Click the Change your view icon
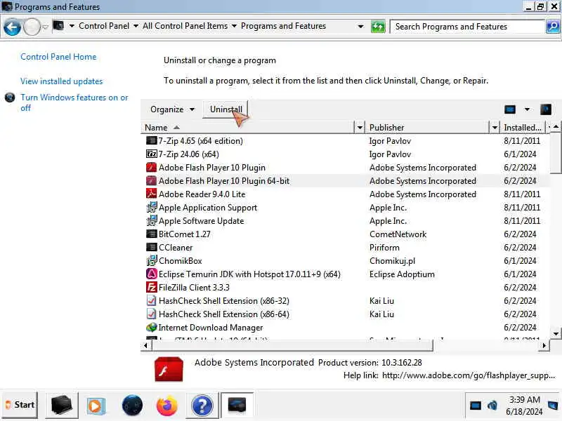Image resolution: width=562 pixels, height=421 pixels. point(510,109)
